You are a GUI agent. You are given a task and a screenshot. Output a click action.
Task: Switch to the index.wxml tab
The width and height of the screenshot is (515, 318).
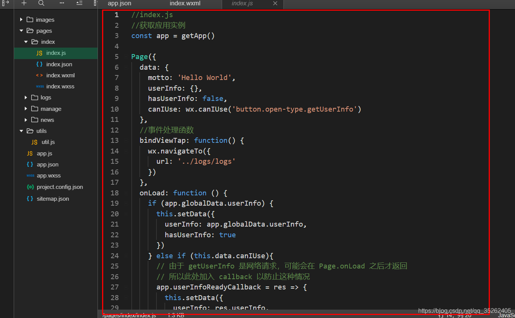click(185, 3)
